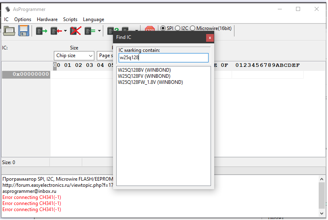
Task: Click the last Error connecting CH341(-1) line
Action: pyautogui.click(x=32, y=209)
